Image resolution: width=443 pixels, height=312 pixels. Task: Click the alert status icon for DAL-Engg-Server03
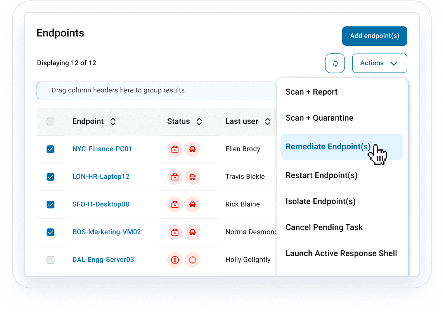coord(175,260)
